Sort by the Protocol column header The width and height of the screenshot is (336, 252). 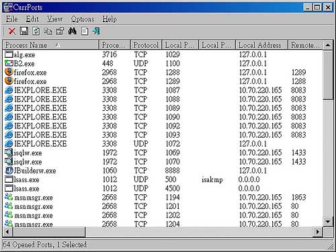146,45
